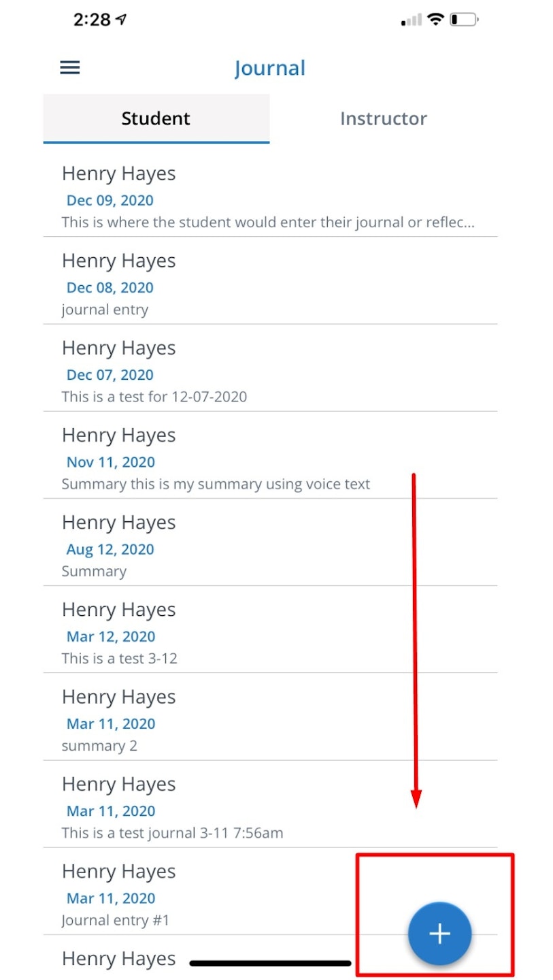Open the Aug 12, 2020 Summary entry
This screenshot has width=553, height=980.
click(269, 546)
